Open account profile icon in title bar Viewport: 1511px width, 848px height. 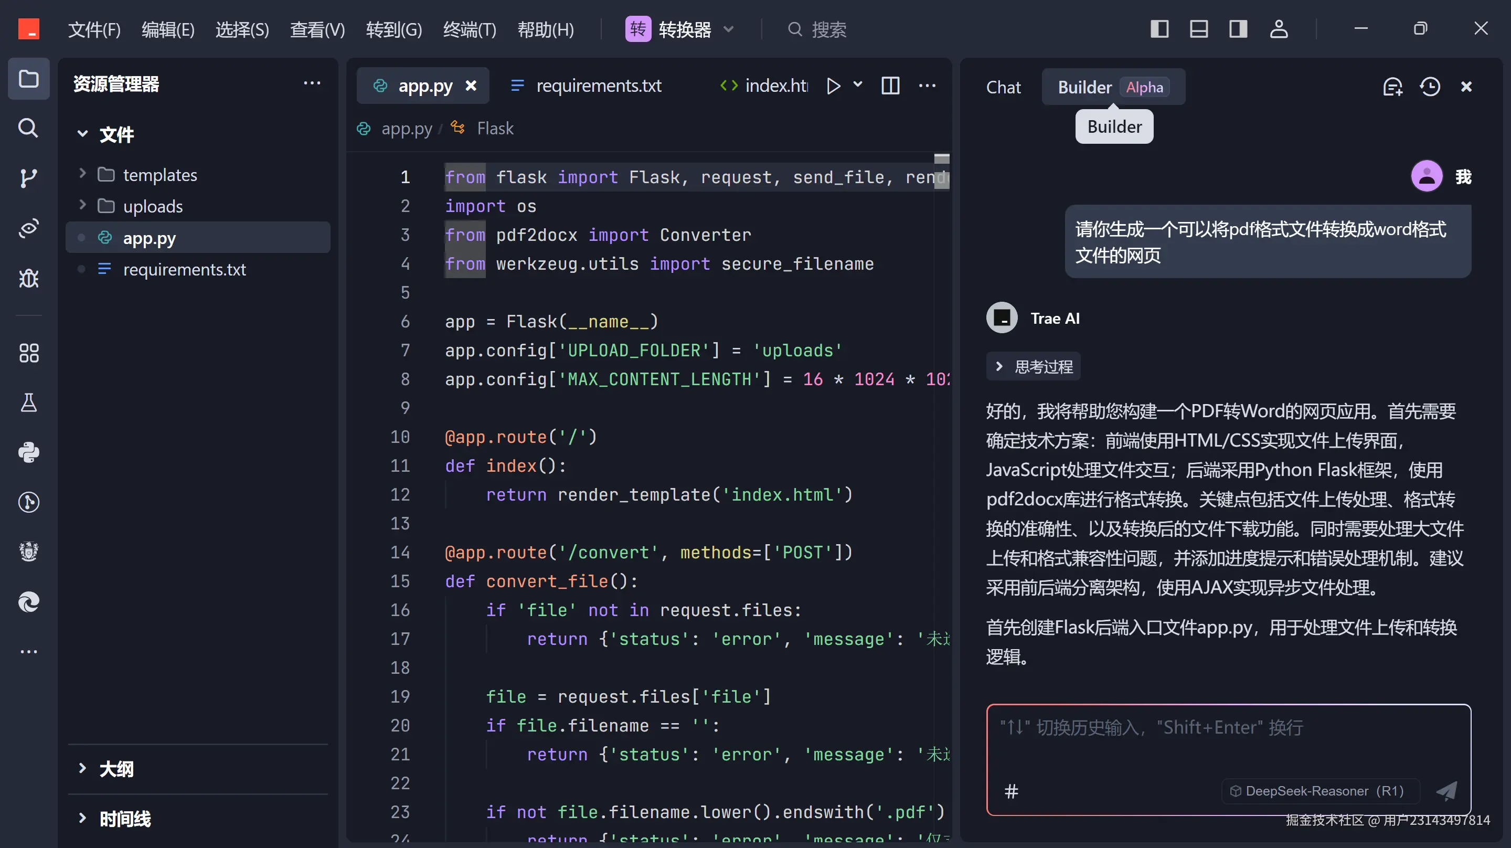[x=1278, y=29]
